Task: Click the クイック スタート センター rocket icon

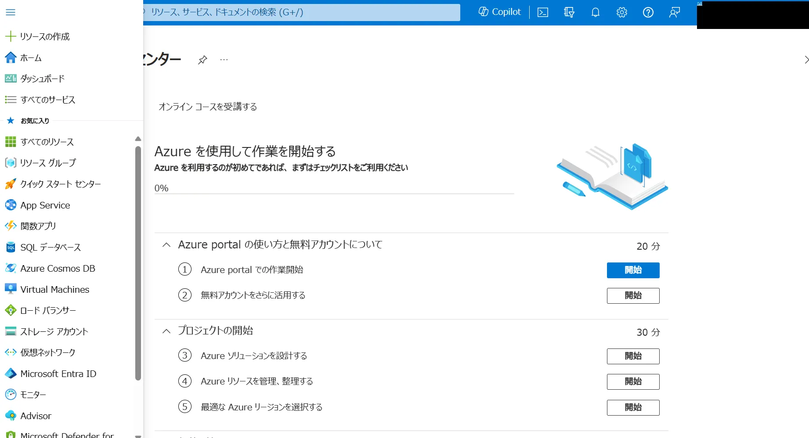Action: point(11,184)
